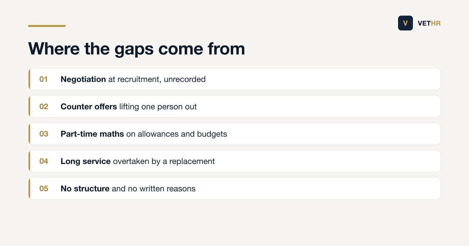Image resolution: width=469 pixels, height=246 pixels.
Task: Select the number 03 label
Action: coord(44,134)
